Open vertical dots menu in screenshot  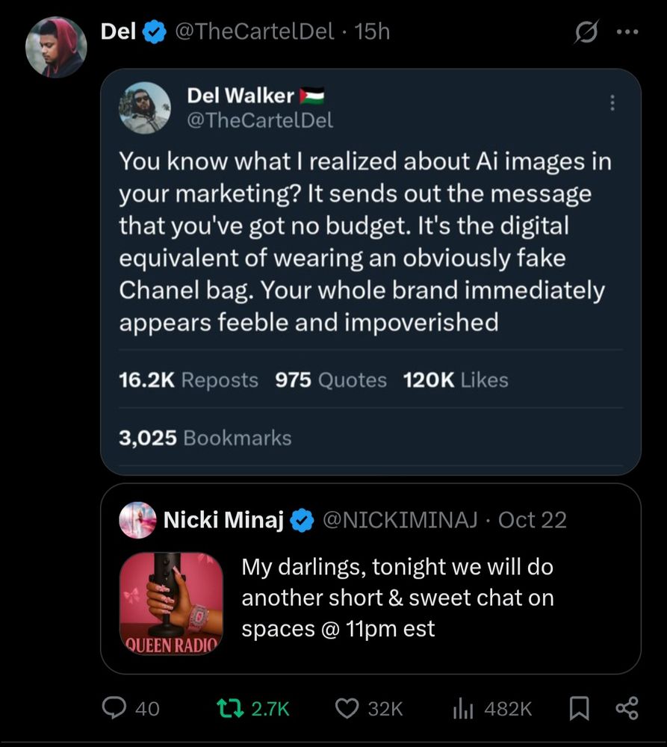point(612,103)
